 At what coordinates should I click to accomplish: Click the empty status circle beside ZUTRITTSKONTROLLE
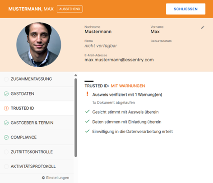pyautogui.click(x=6, y=152)
